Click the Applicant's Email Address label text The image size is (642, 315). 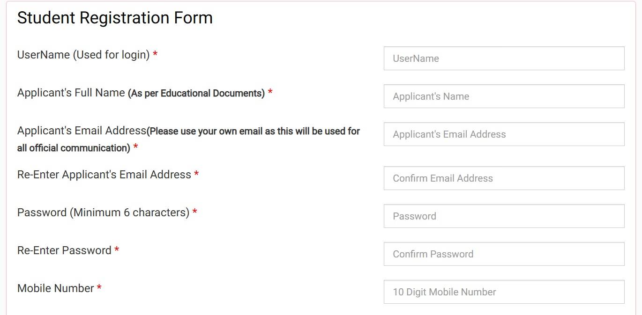pyautogui.click(x=82, y=131)
